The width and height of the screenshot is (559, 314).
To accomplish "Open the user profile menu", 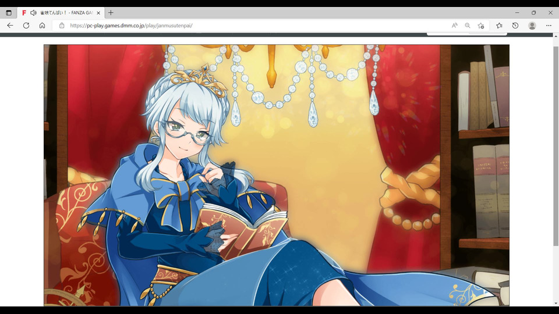I will coord(532,26).
